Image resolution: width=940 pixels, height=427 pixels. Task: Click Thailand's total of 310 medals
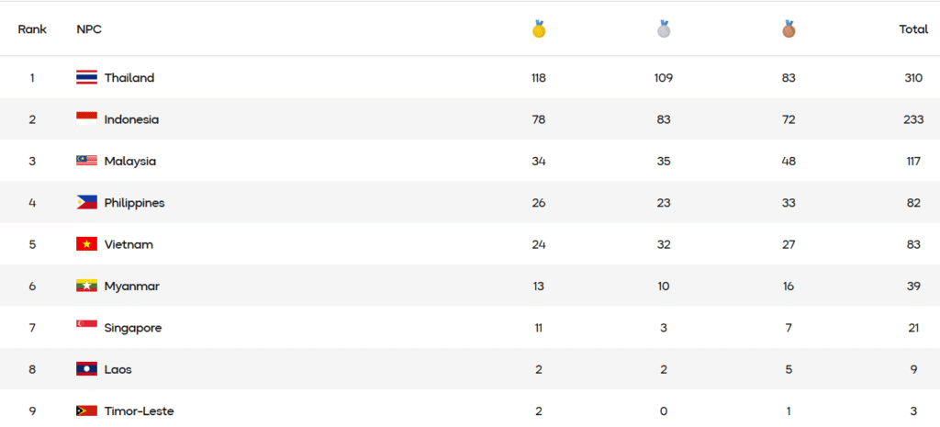[912, 78]
